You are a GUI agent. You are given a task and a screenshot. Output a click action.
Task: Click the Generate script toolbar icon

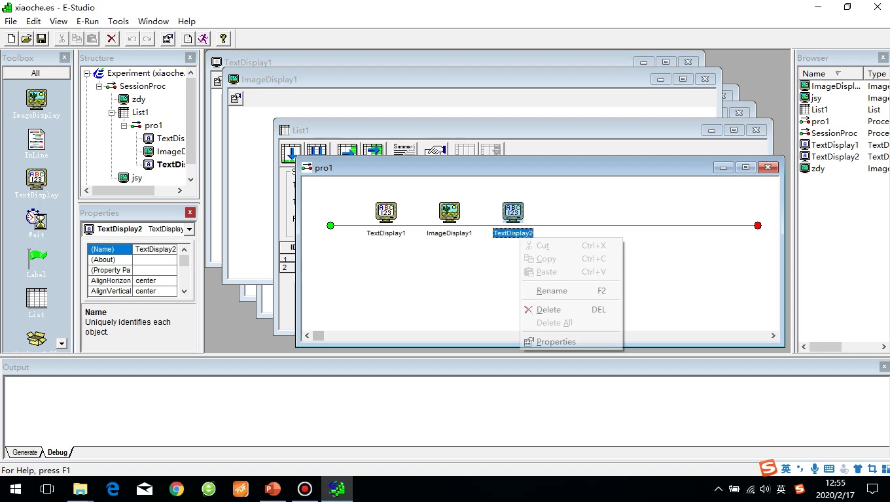pyautogui.click(x=188, y=39)
